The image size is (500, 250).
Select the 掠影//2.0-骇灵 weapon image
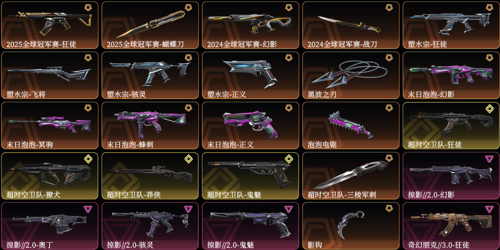click(150, 220)
